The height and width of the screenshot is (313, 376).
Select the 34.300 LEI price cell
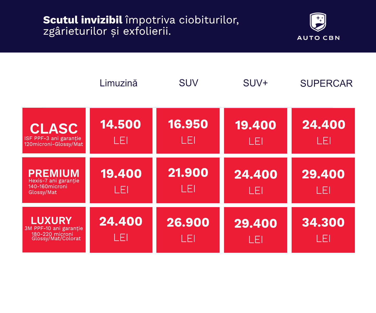point(323,230)
